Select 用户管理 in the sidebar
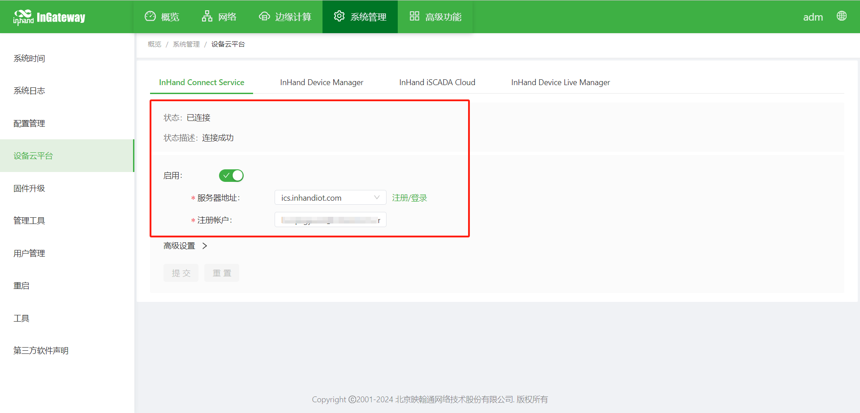The image size is (860, 413). point(67,253)
